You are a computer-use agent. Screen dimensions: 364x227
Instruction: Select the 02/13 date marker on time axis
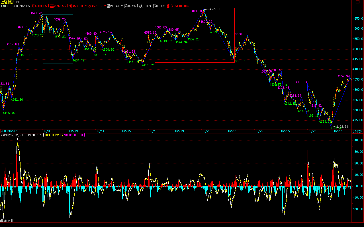coord(73,131)
